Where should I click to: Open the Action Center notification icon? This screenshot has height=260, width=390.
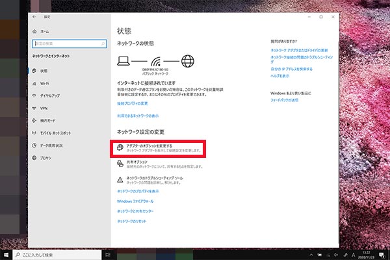[382, 255]
